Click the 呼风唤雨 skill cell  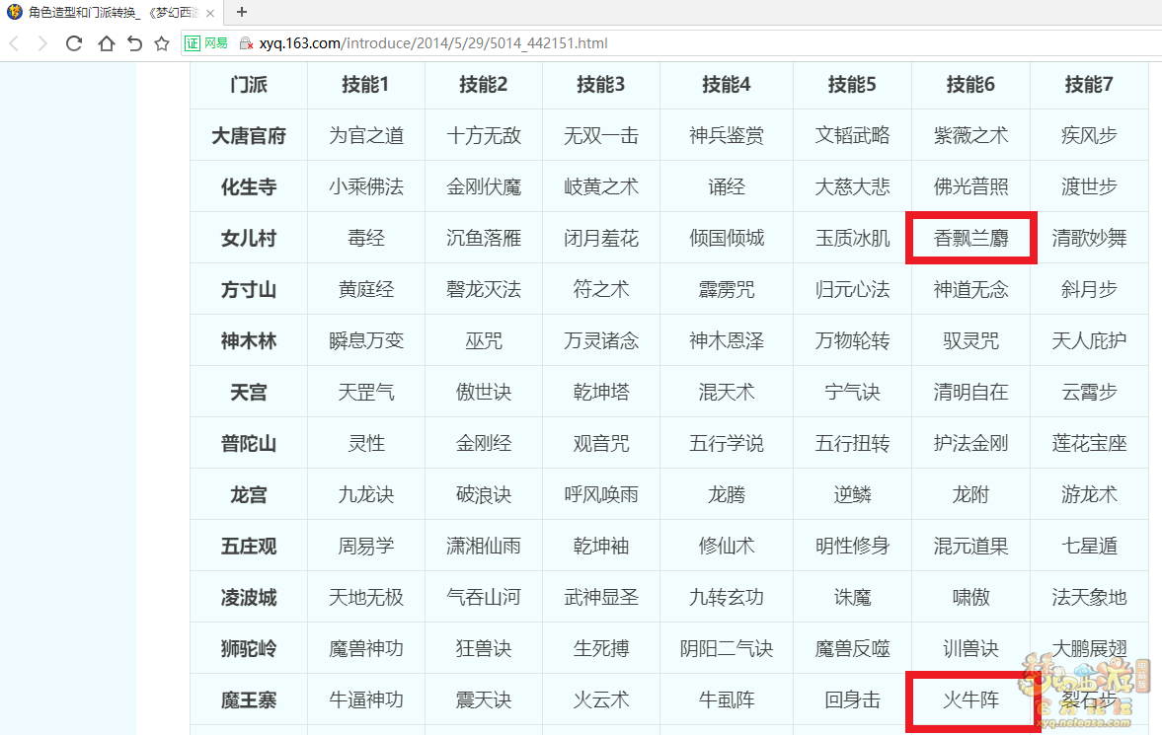tap(601, 494)
